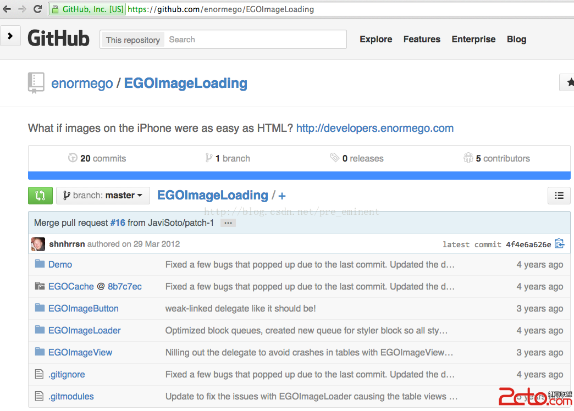Open 'Update to fix the issues' commit message
Viewport: 574px width, 411px height.
click(312, 396)
